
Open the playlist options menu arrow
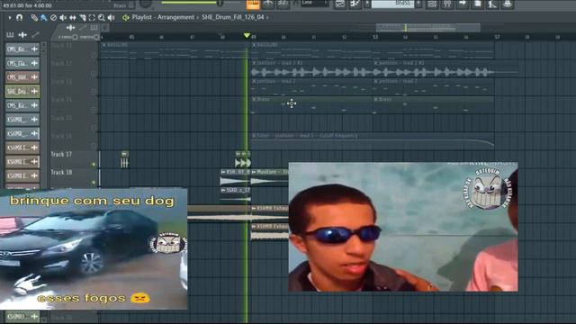(10, 17)
